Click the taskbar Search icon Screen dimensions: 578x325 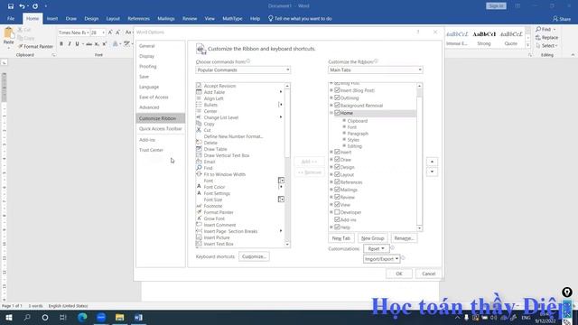(27, 317)
